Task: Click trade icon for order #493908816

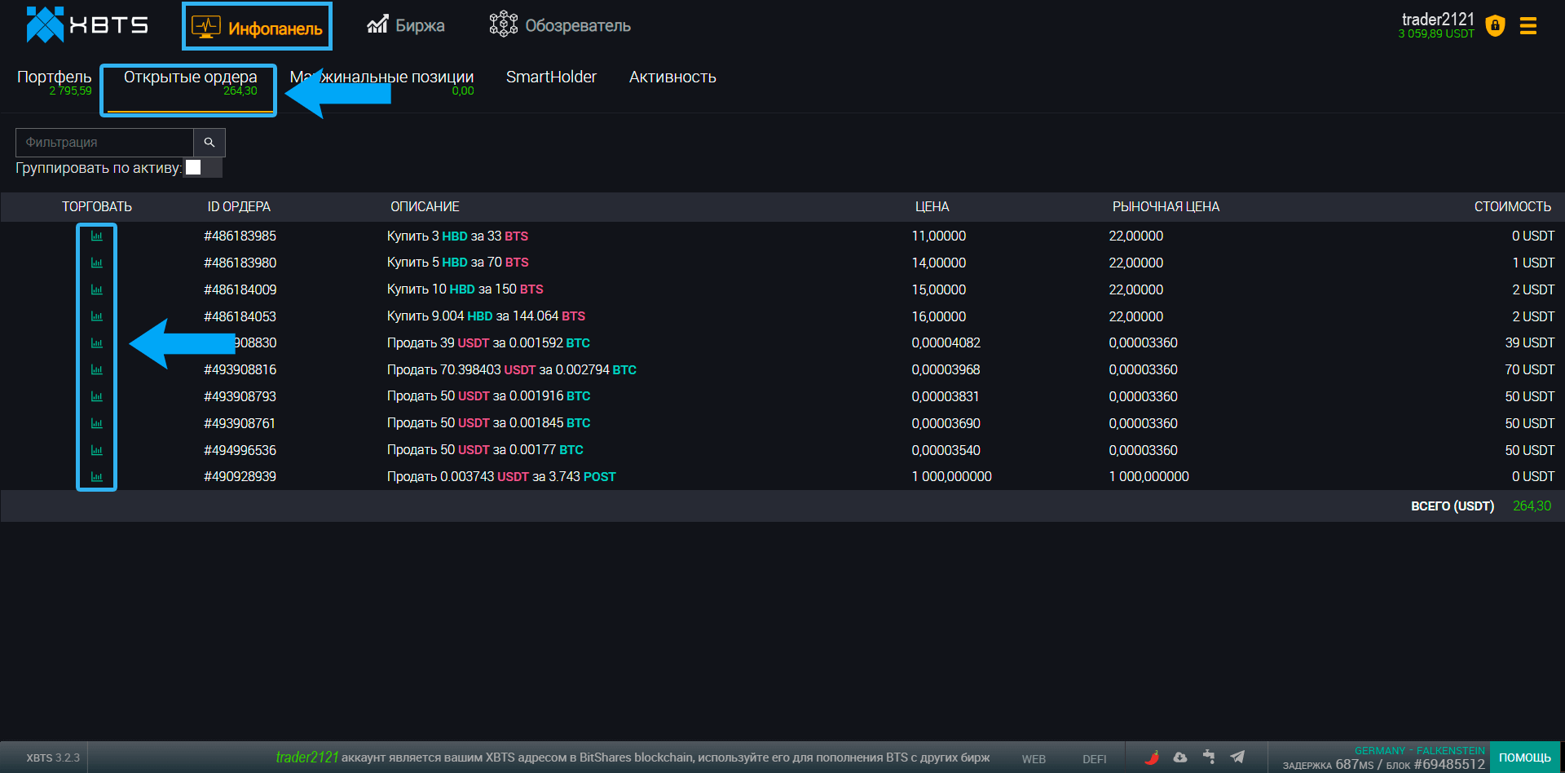Action: click(x=97, y=370)
